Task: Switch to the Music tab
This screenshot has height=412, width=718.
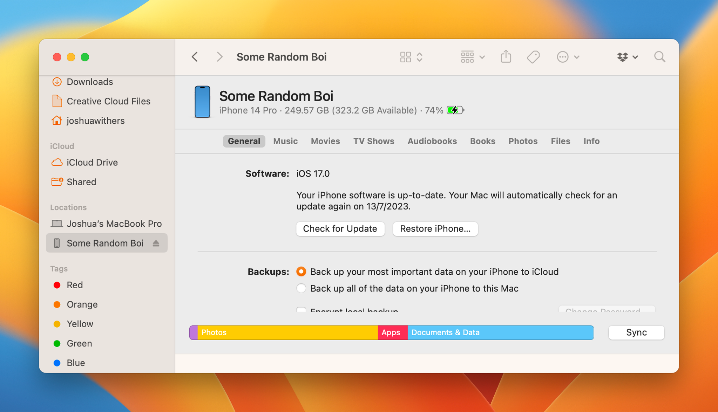Action: (x=285, y=141)
